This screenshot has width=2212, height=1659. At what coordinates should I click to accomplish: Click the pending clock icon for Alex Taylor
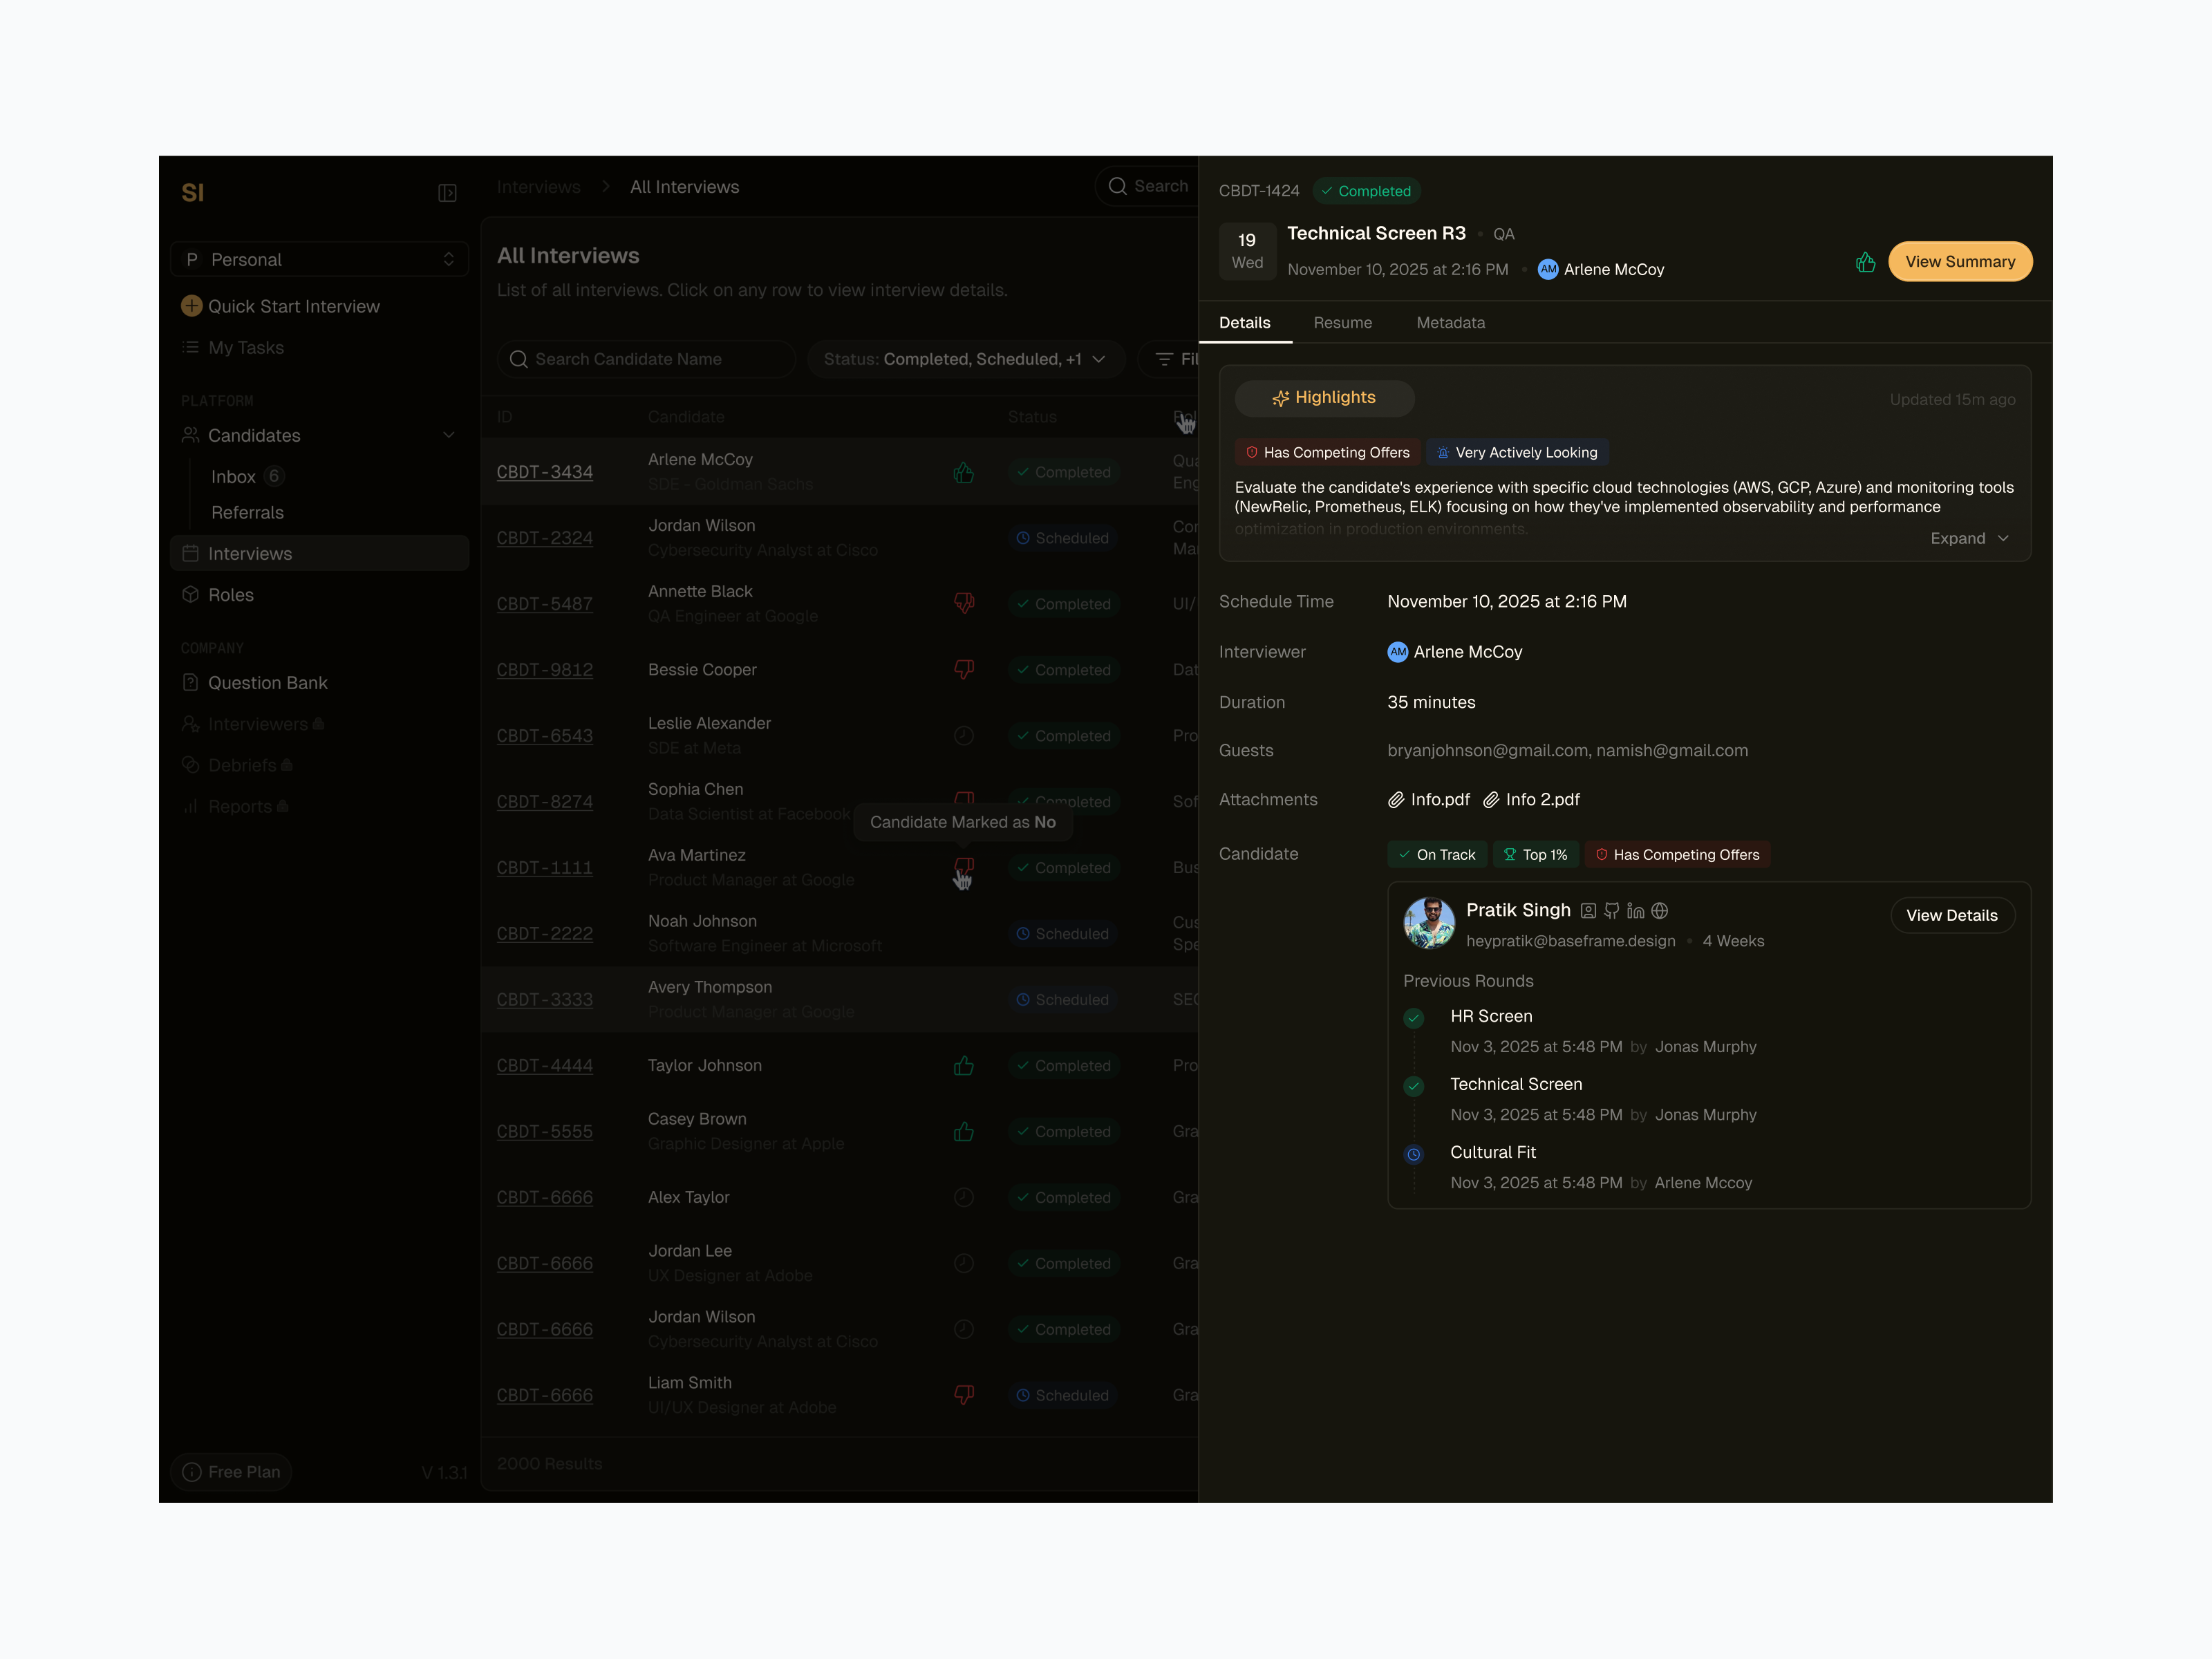pos(964,1197)
